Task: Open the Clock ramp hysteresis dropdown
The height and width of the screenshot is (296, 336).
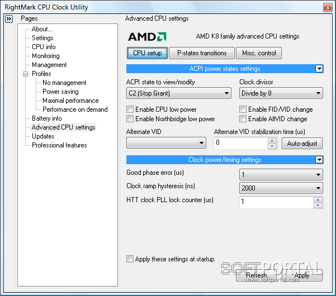Action: click(x=281, y=188)
